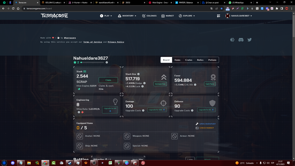
Task: Click the empty Armor slot icon
Action: 174,136
